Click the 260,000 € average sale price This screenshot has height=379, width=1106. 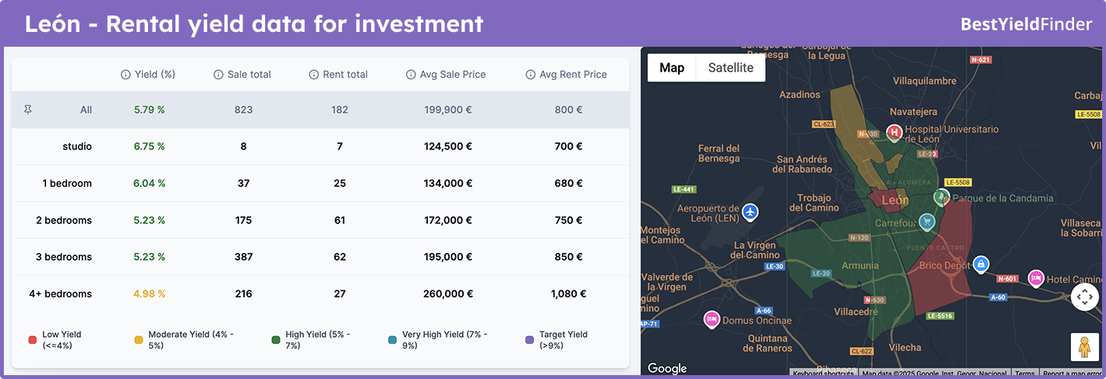(448, 294)
